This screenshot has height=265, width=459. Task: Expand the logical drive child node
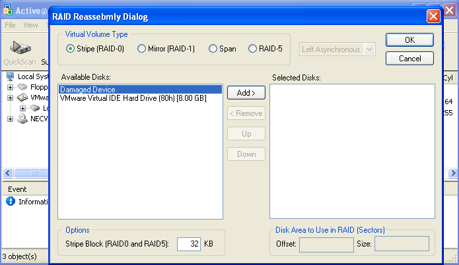(22, 108)
